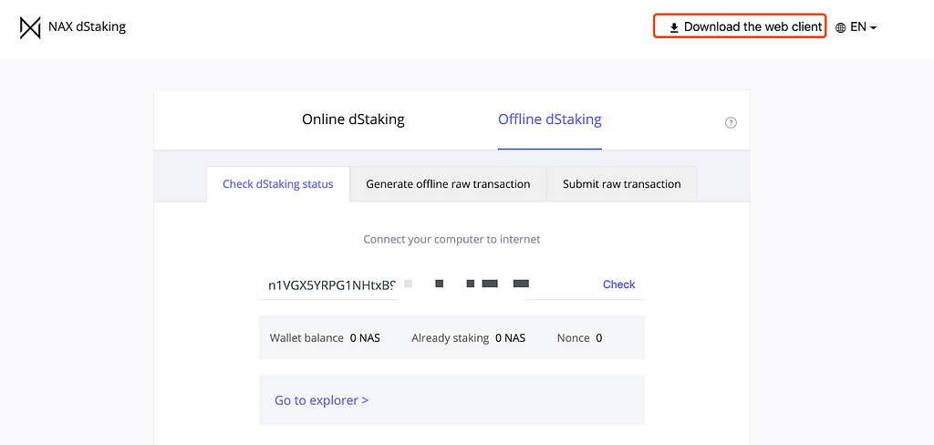934x445 pixels.
Task: Click the NAX logo icon
Action: (30, 27)
